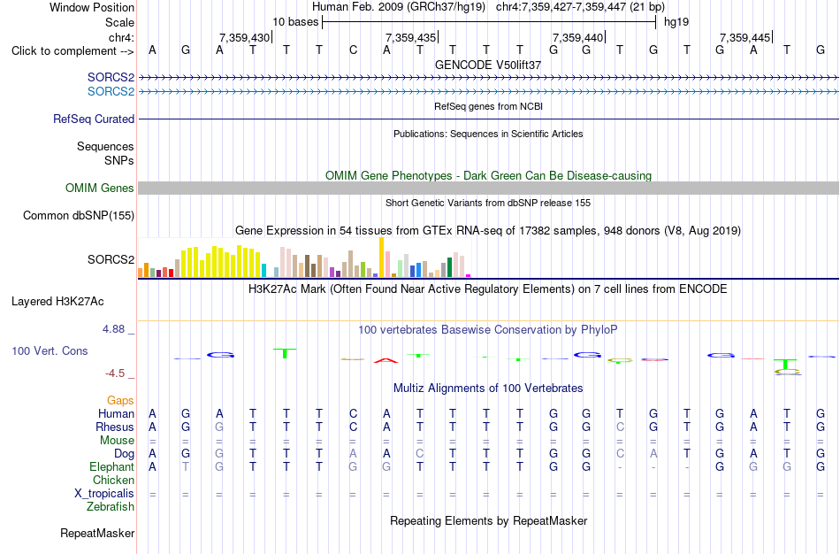
Task: Select the Layered H3K27Ac label
Action: pos(57,302)
